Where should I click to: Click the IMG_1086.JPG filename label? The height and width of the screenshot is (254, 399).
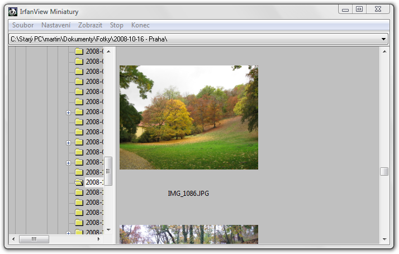pos(188,194)
